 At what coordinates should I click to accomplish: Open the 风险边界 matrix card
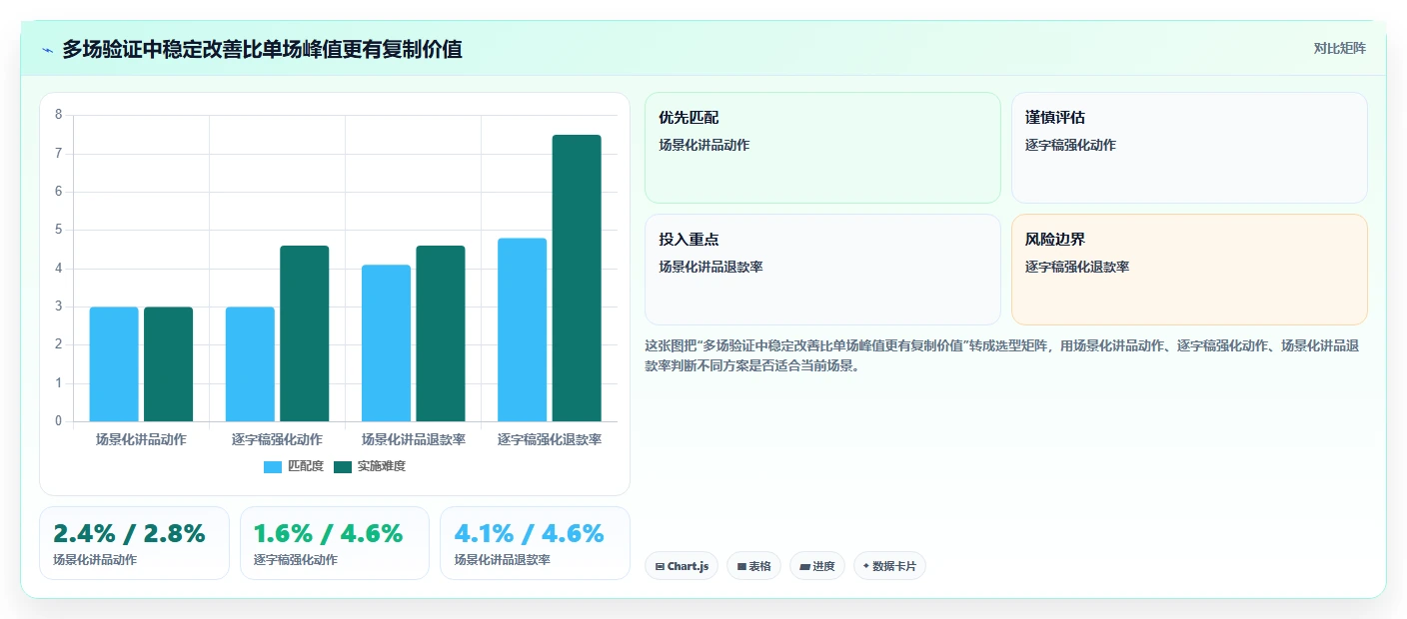(x=1189, y=270)
